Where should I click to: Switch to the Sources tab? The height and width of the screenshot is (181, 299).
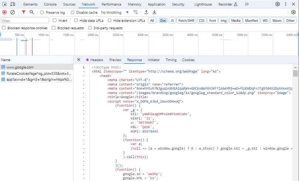coord(69,4)
